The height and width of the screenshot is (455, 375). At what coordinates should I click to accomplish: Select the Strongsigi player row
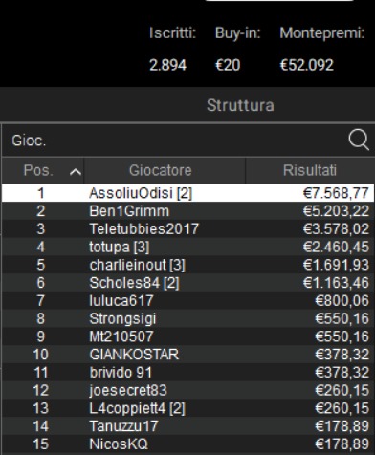pyautogui.click(x=187, y=318)
